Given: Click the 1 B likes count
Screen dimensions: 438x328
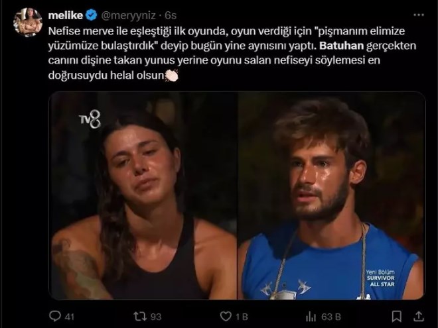Looking at the screenshot, I should click(242, 317).
